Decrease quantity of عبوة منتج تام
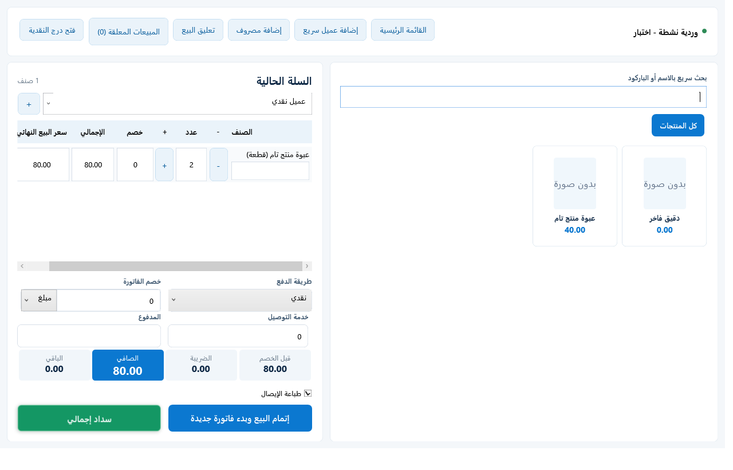Viewport: 733px width, 470px height. 219,164
